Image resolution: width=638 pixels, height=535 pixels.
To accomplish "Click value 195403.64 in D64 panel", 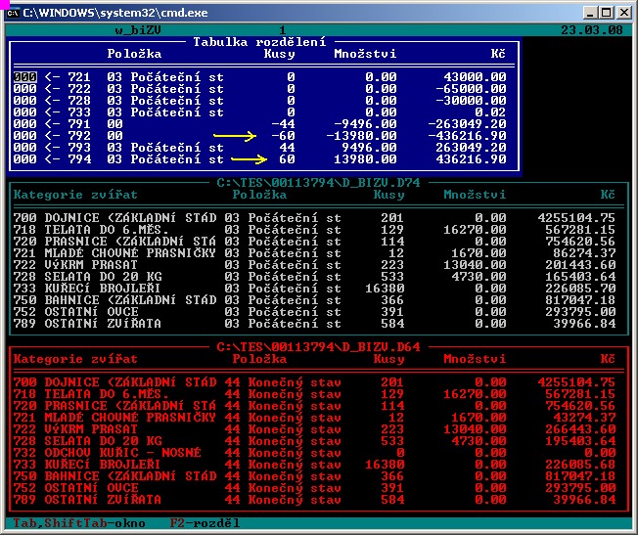I will [580, 441].
